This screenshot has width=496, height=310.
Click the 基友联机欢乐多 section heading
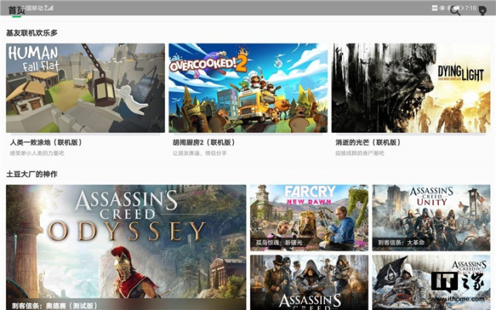click(32, 33)
